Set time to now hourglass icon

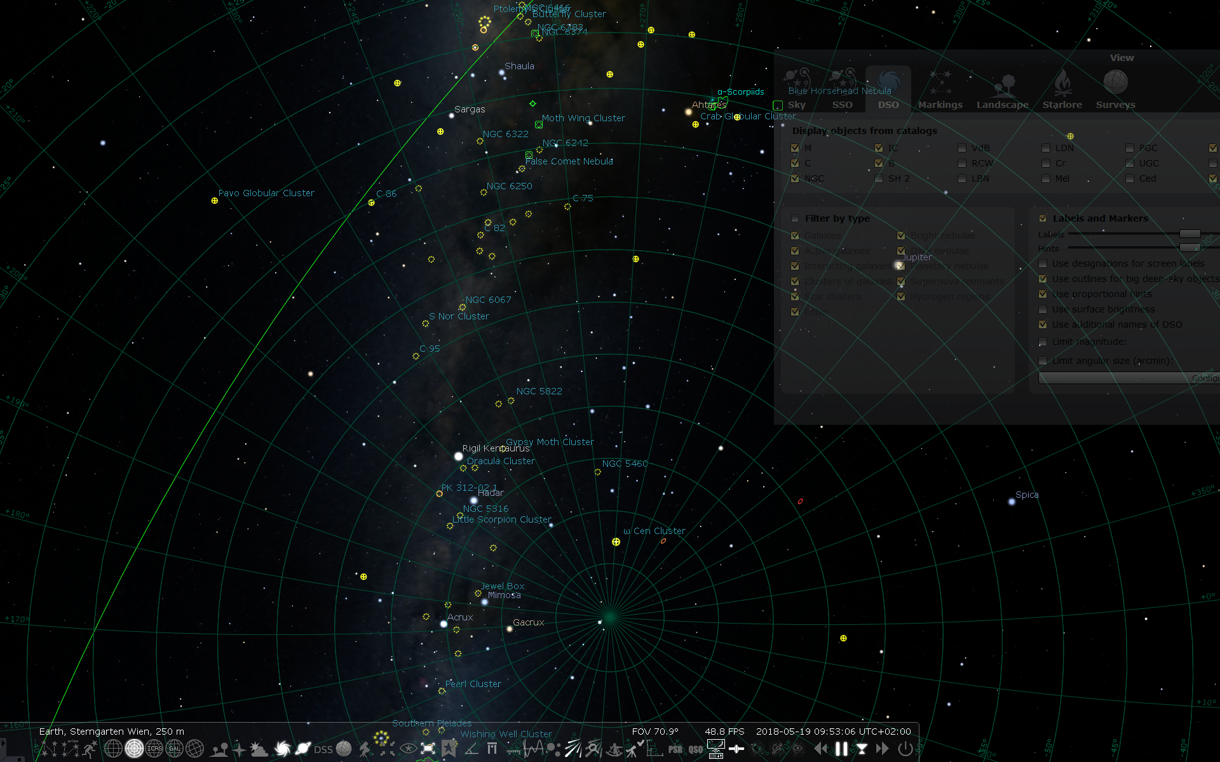click(862, 749)
